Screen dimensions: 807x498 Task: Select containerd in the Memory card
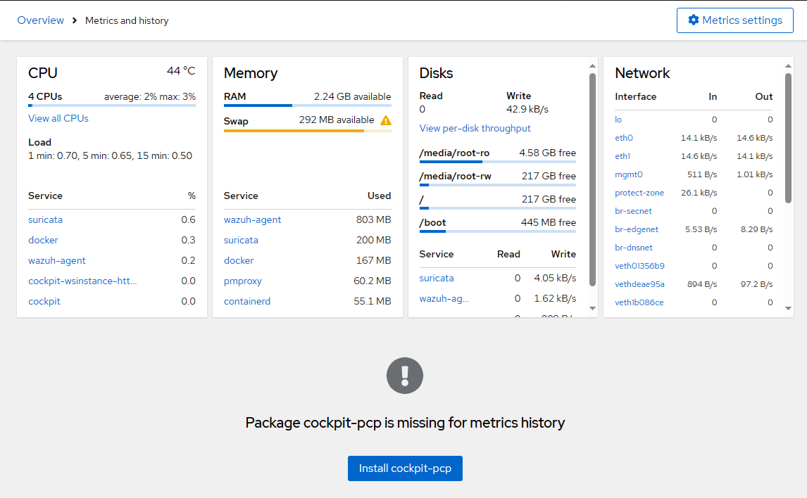(x=247, y=301)
